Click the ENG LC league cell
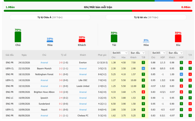195x121 pixels. (10, 98)
